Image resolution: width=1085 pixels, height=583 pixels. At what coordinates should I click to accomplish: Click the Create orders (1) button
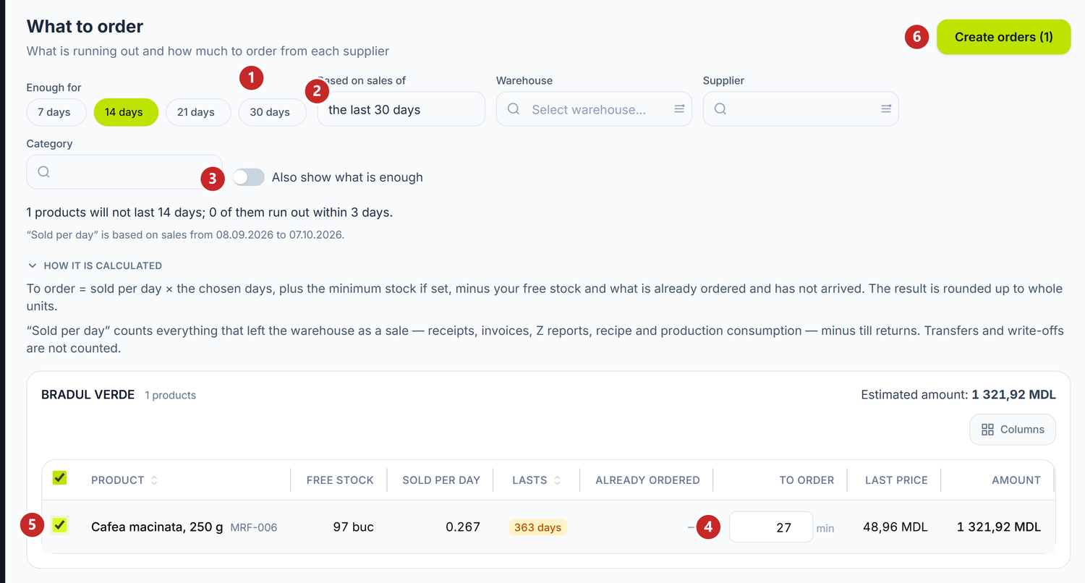click(x=1004, y=37)
